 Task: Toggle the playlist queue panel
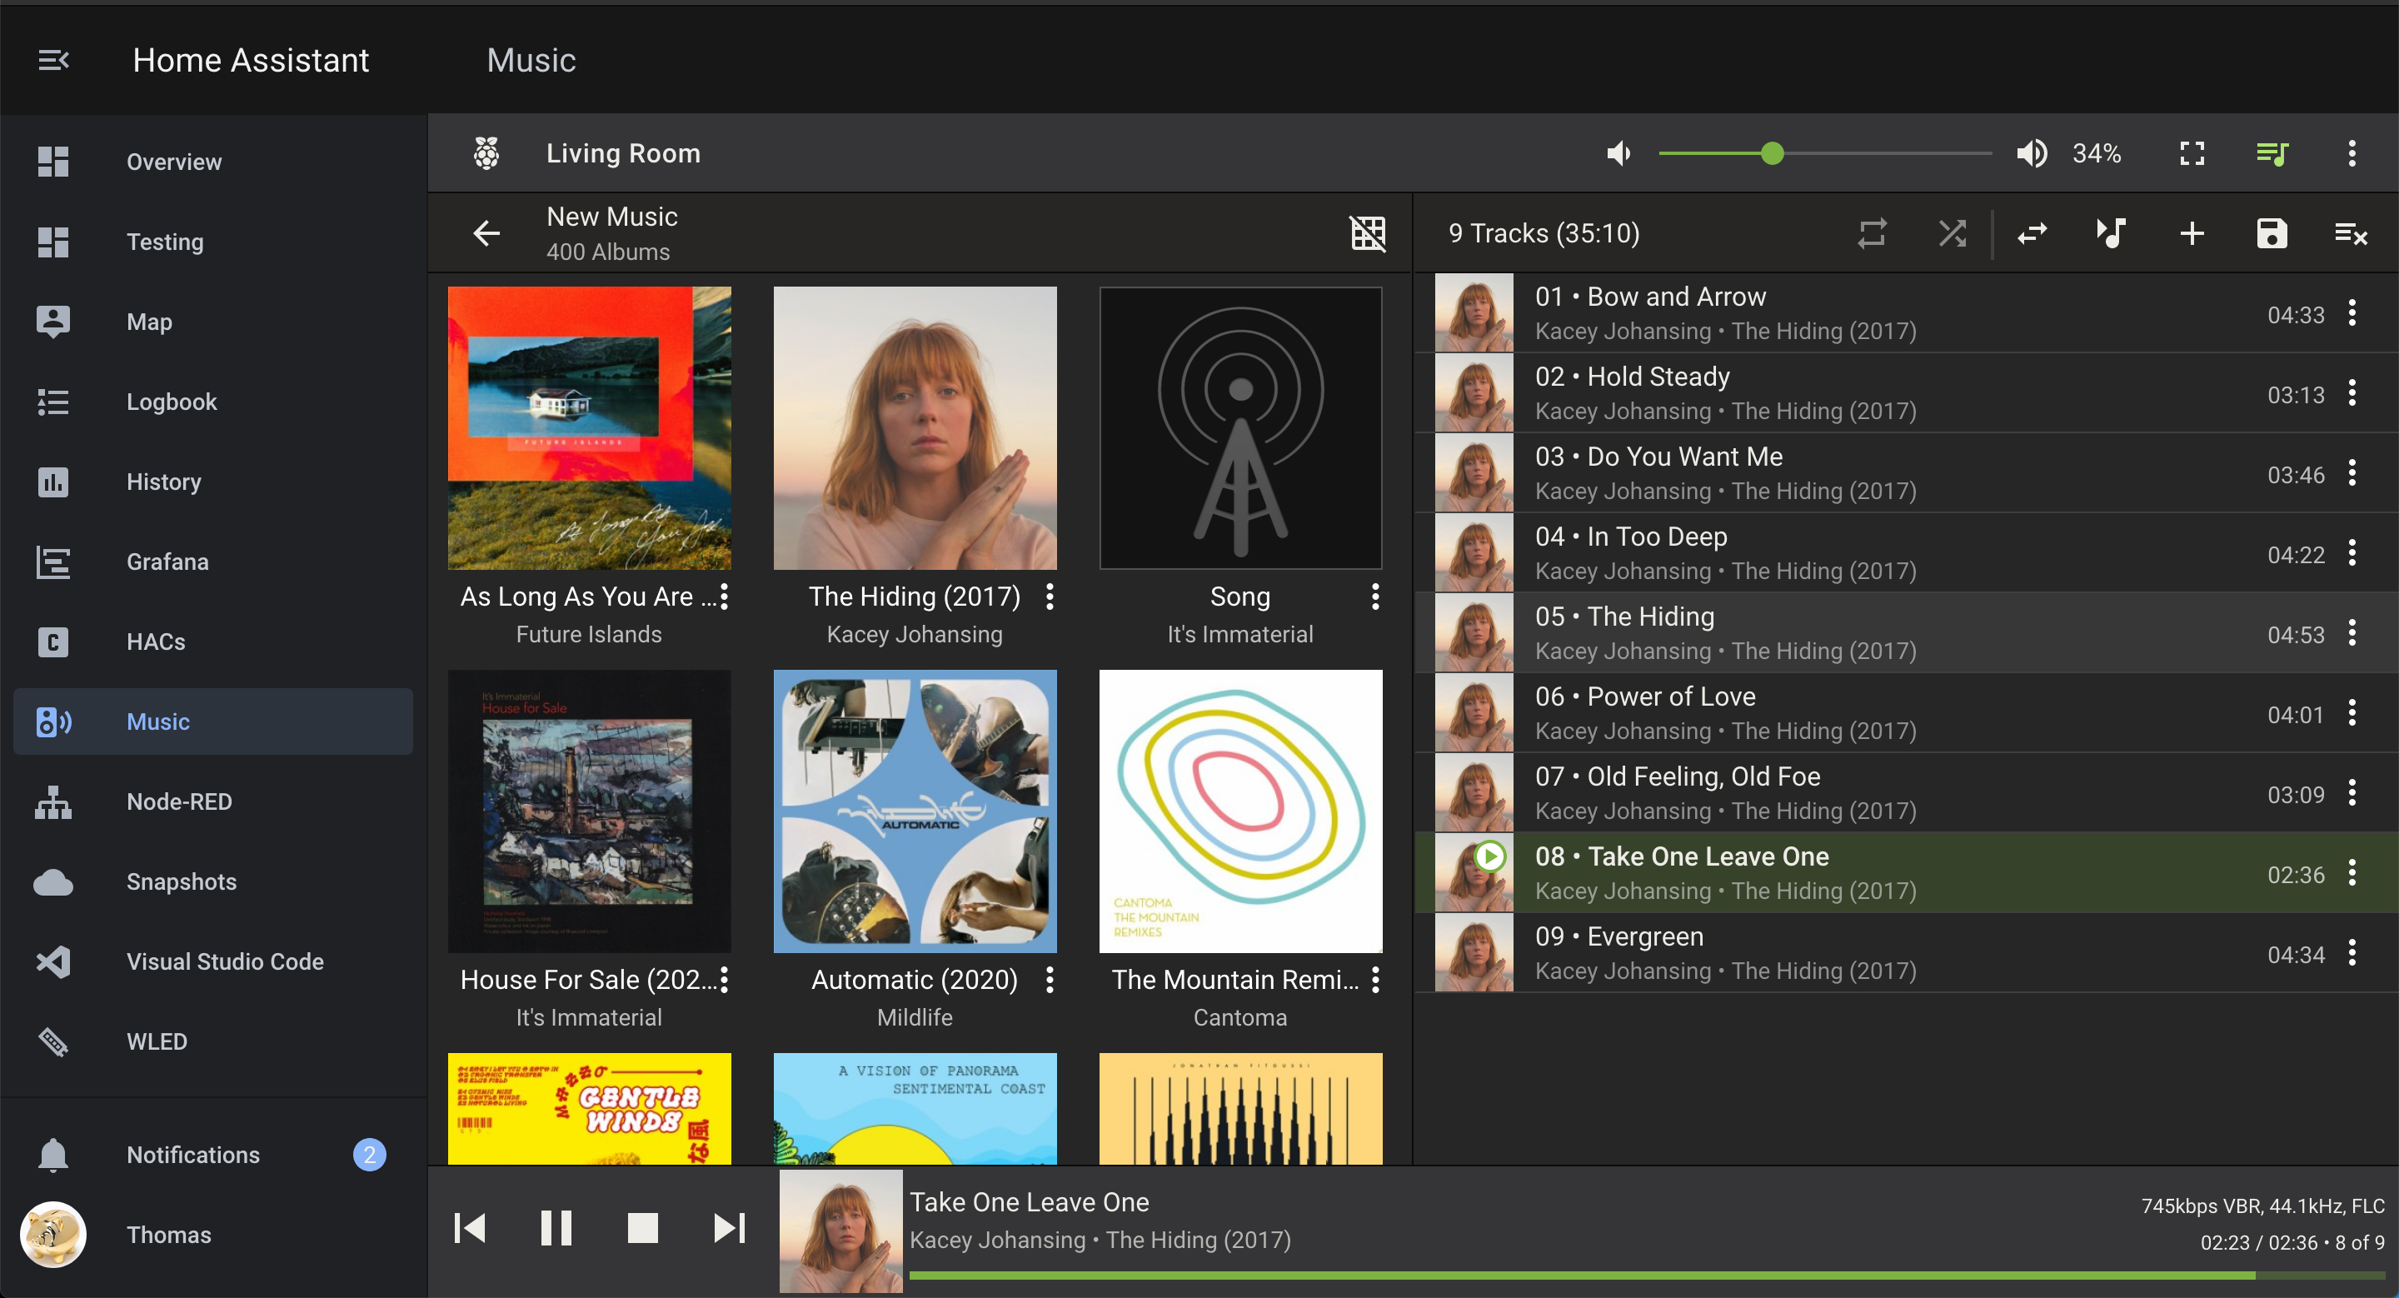click(2272, 152)
